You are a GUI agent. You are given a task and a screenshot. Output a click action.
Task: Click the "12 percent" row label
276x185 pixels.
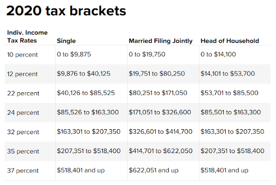click(x=23, y=74)
